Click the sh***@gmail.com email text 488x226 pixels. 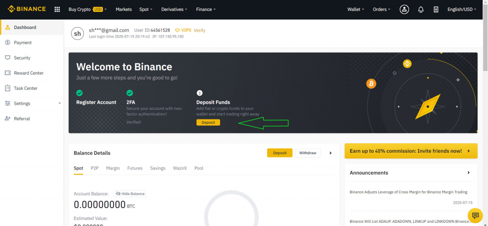coord(109,30)
